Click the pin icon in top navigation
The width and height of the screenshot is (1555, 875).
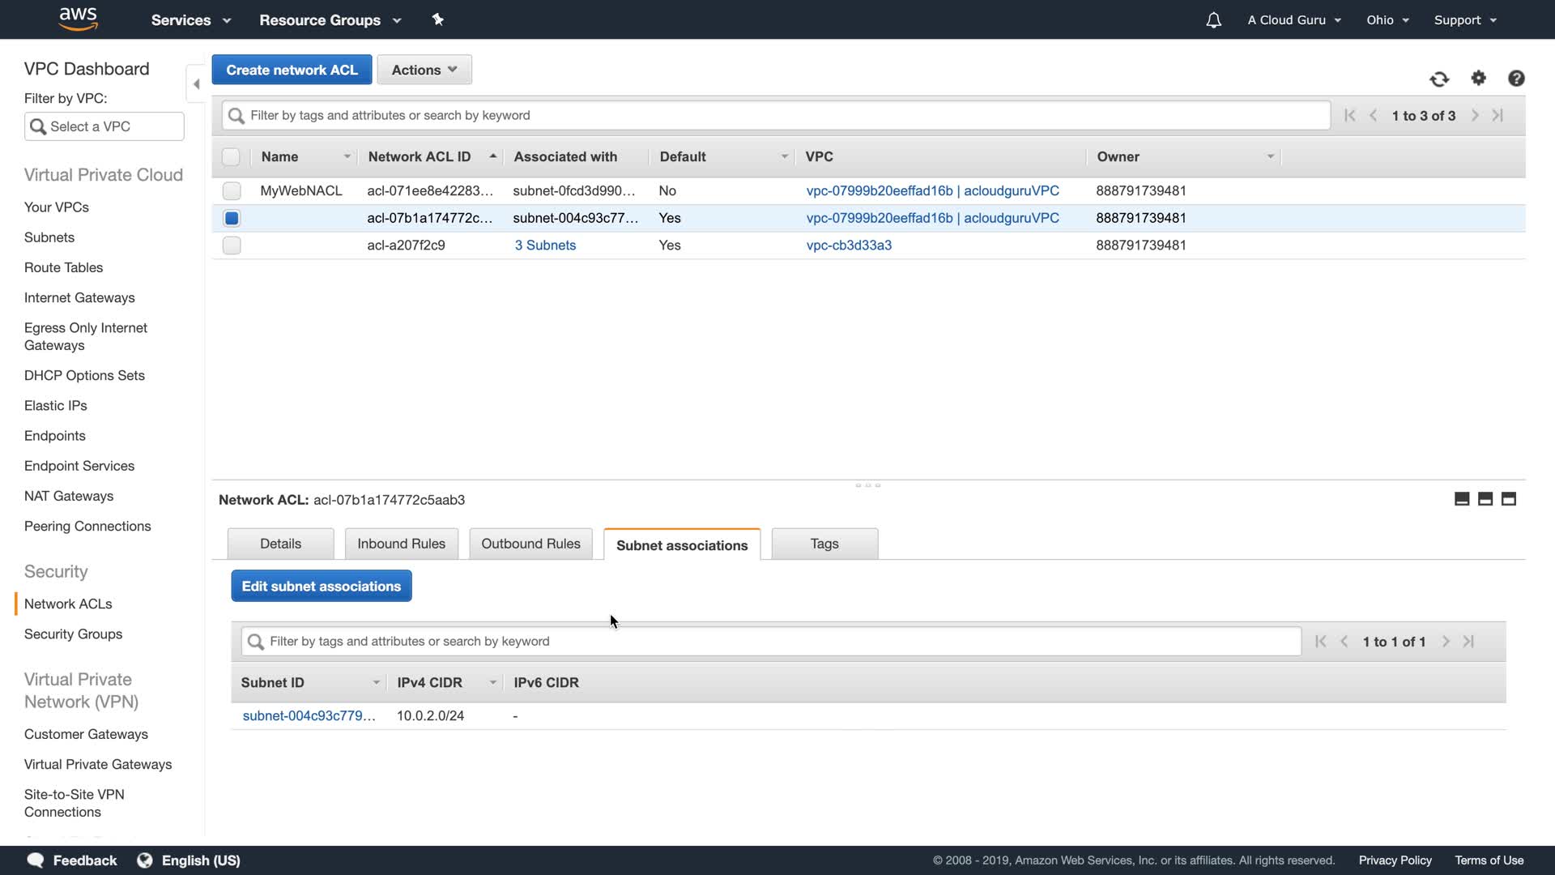pos(438,19)
